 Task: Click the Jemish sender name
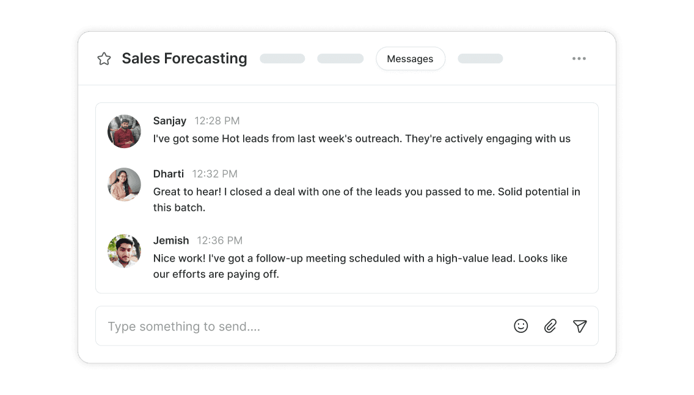[171, 240]
